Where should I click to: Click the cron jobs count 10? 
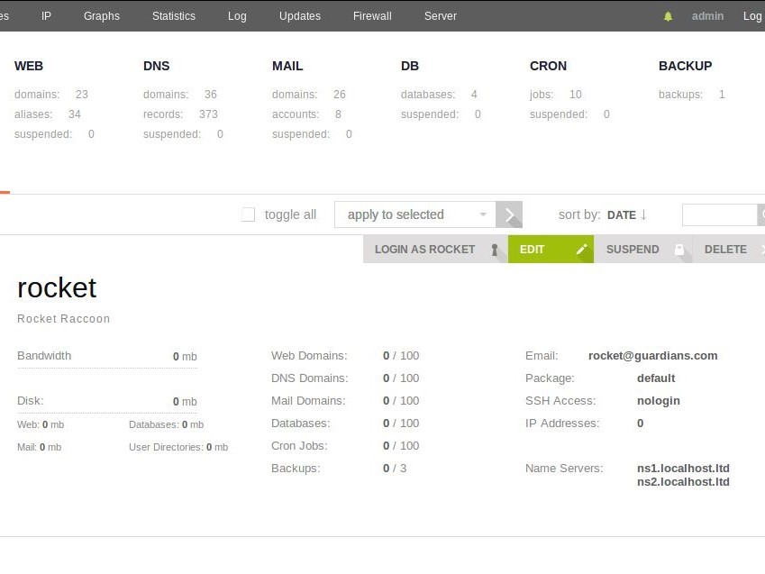pos(575,95)
